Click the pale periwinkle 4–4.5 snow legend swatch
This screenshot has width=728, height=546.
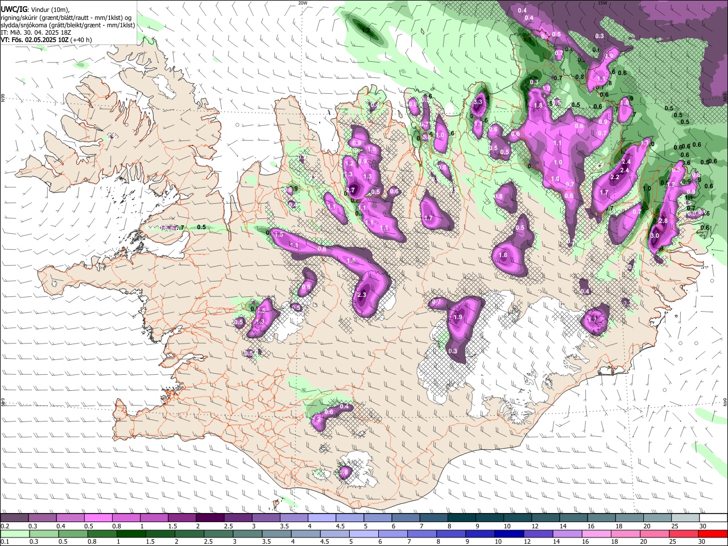(322, 518)
